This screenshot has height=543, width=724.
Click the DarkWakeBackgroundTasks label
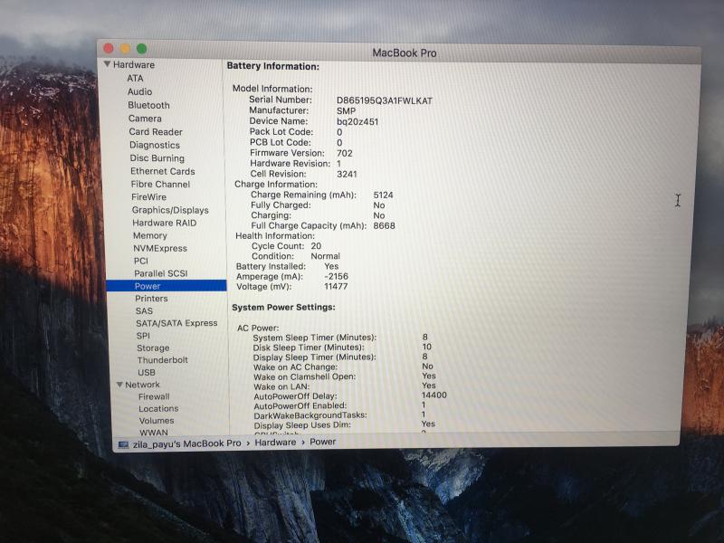(x=310, y=415)
